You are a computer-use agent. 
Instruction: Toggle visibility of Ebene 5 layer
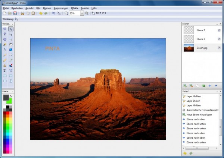(219, 39)
